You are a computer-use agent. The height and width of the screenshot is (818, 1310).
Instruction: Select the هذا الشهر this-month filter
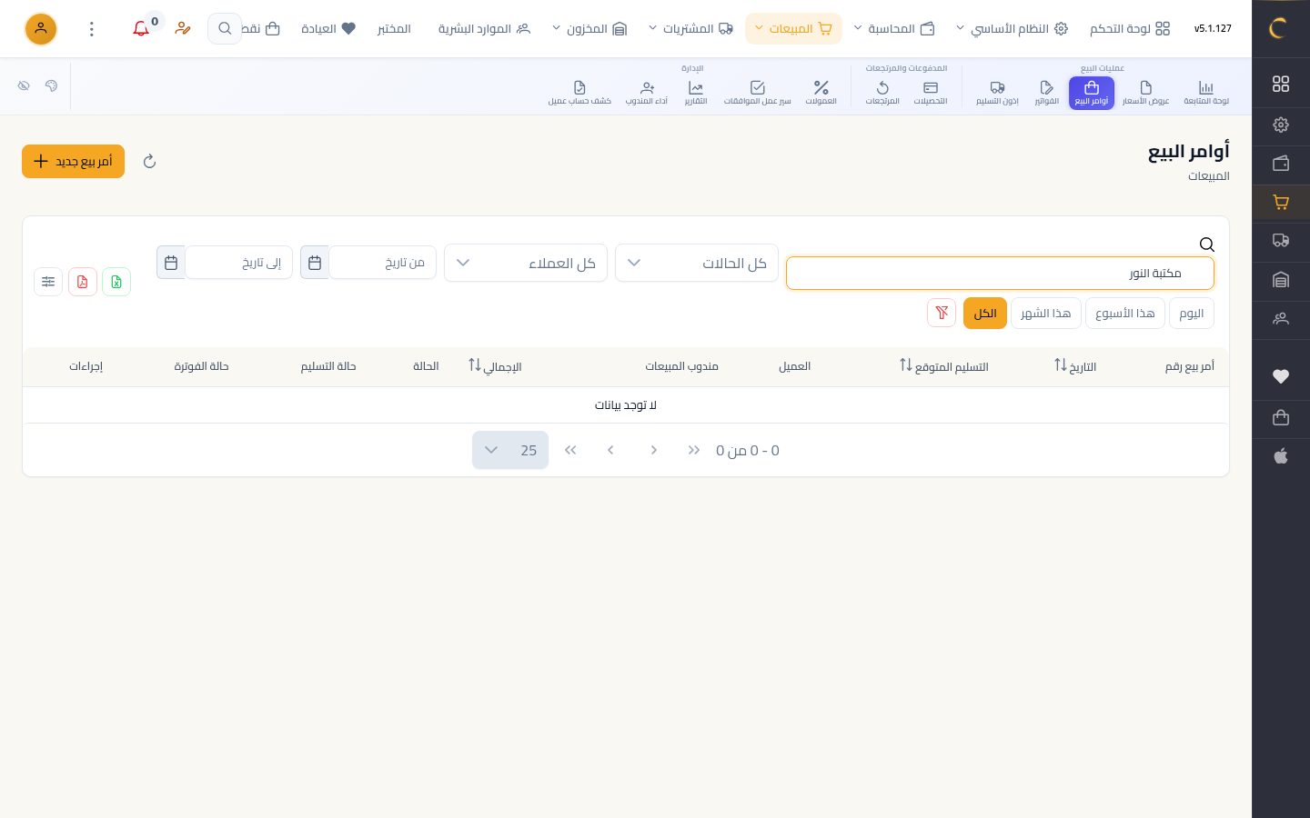[1046, 313]
